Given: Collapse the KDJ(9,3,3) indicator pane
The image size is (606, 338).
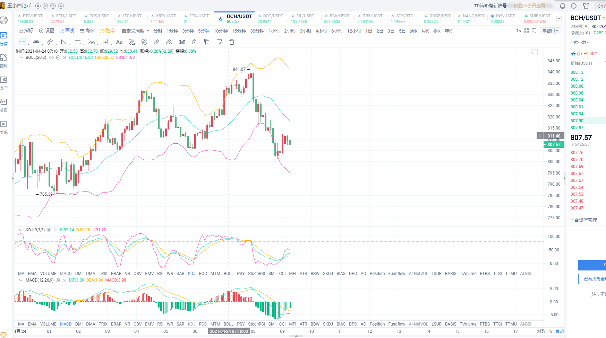Looking at the screenshot, I should pos(21,230).
